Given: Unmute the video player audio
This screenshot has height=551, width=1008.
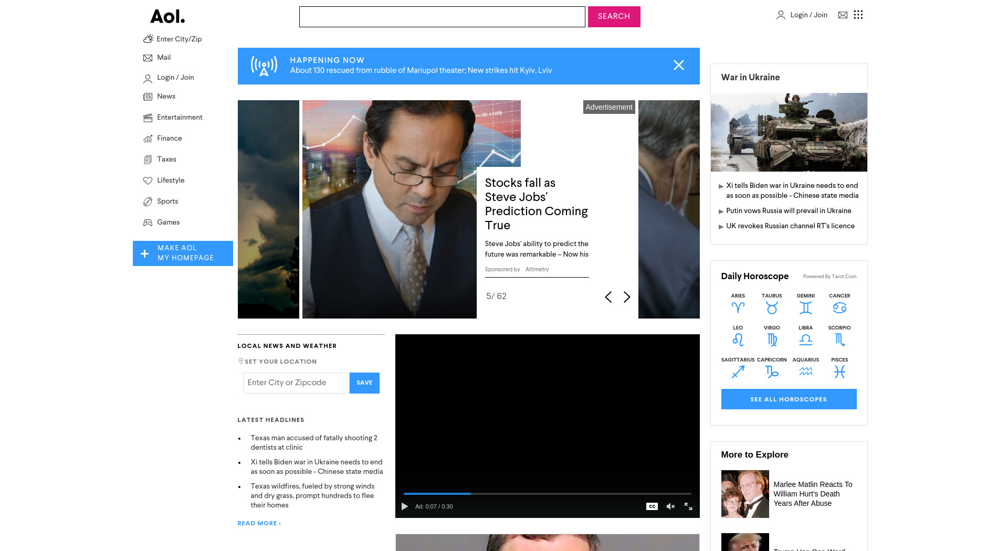Looking at the screenshot, I should click(x=670, y=506).
